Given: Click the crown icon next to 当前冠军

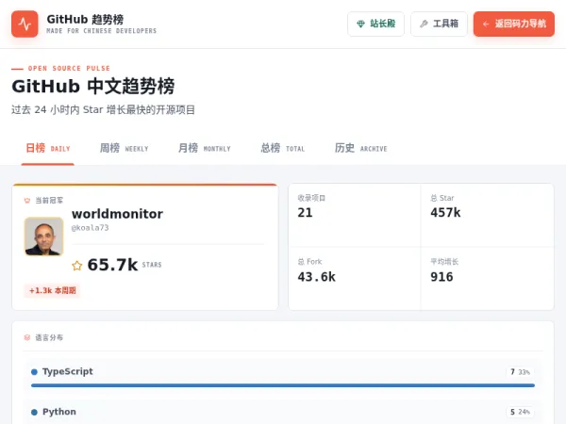Looking at the screenshot, I should pos(27,201).
